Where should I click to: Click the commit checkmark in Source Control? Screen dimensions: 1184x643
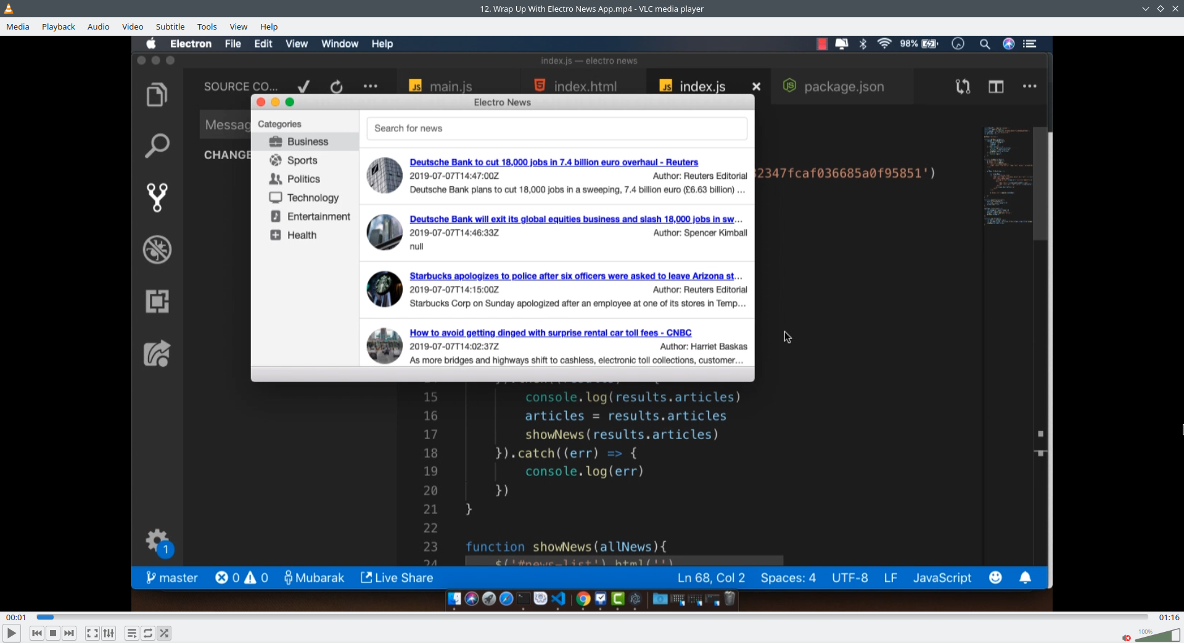pos(303,87)
